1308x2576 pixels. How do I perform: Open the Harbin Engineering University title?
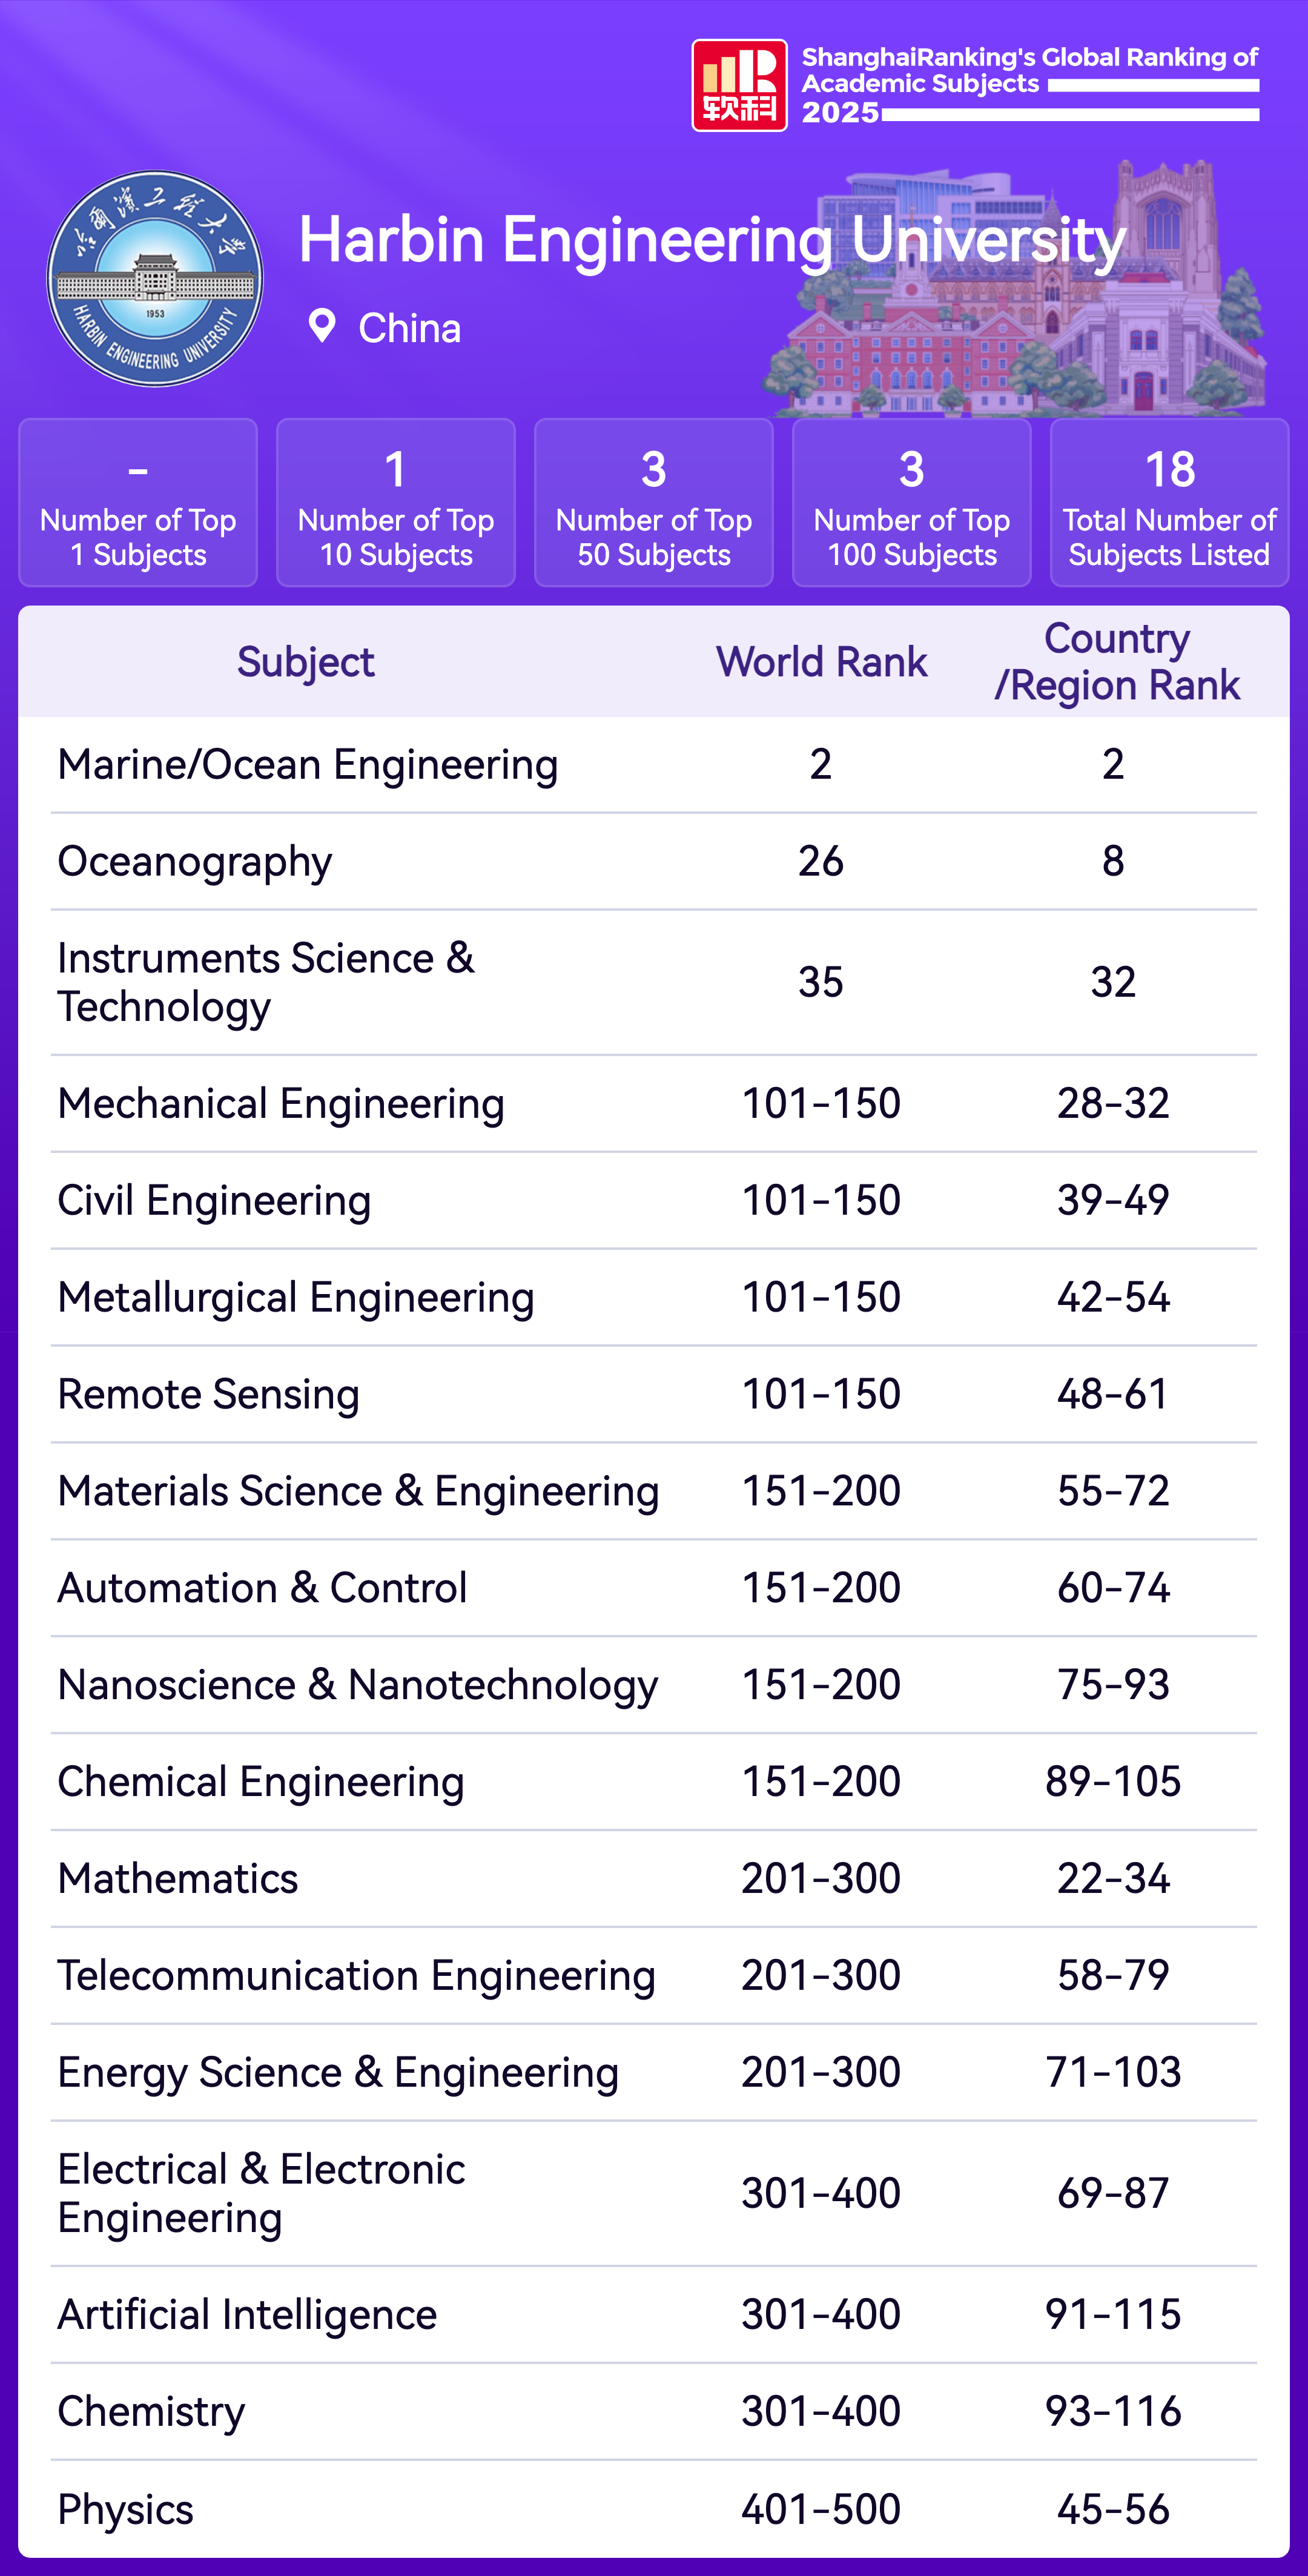(x=712, y=240)
